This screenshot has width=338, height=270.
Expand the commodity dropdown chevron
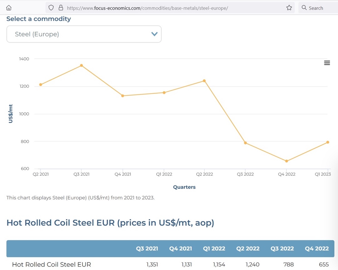pyautogui.click(x=154, y=34)
